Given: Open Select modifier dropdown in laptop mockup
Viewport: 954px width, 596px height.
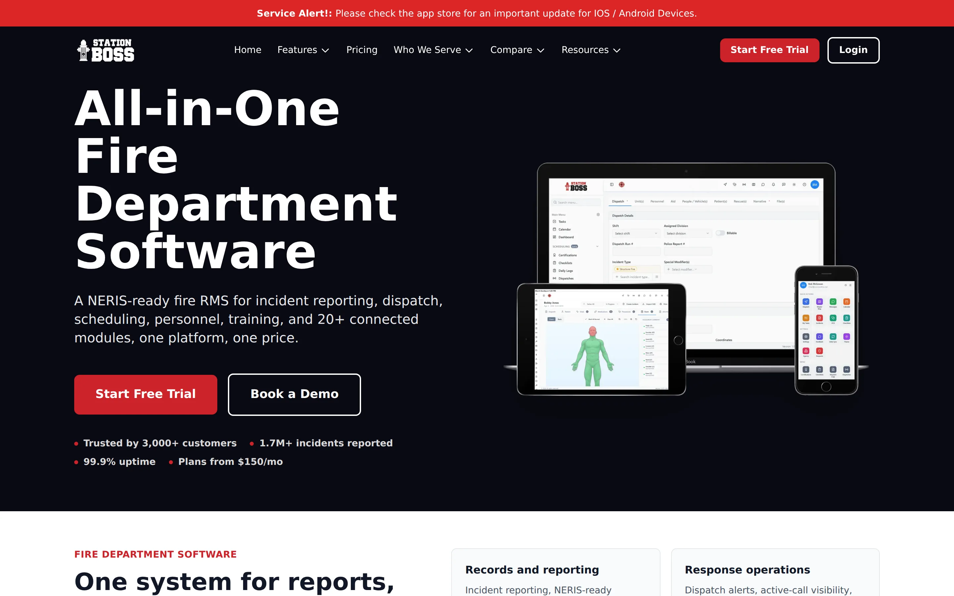Looking at the screenshot, I should click(x=688, y=269).
